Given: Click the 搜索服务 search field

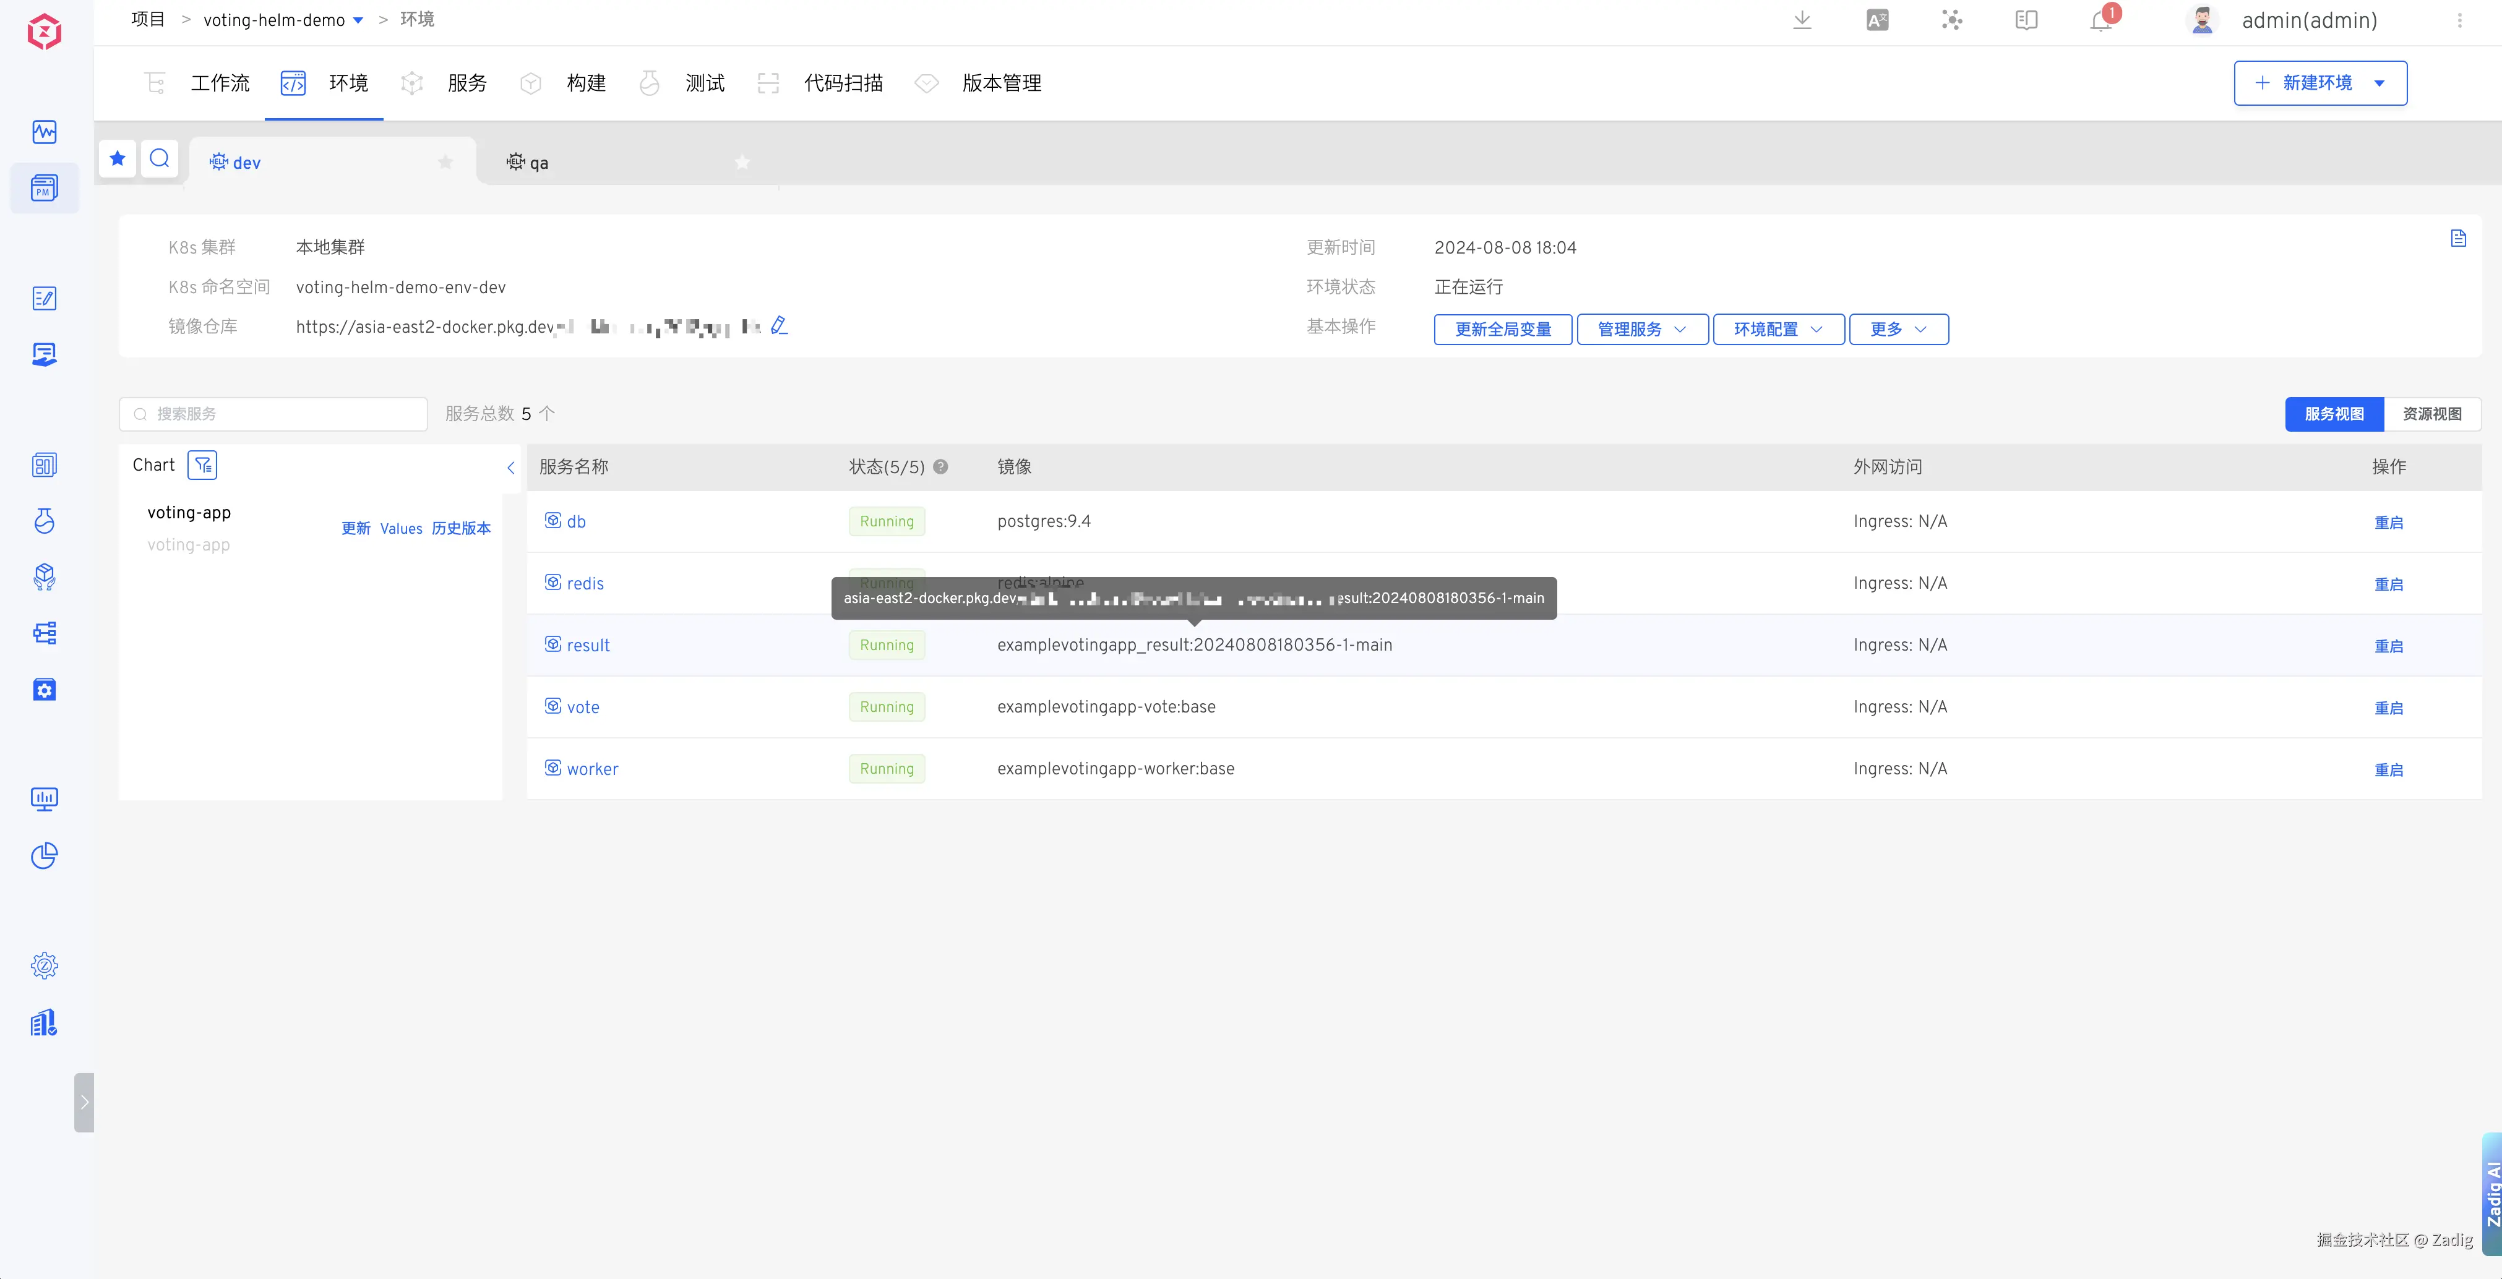Looking at the screenshot, I should (282, 414).
